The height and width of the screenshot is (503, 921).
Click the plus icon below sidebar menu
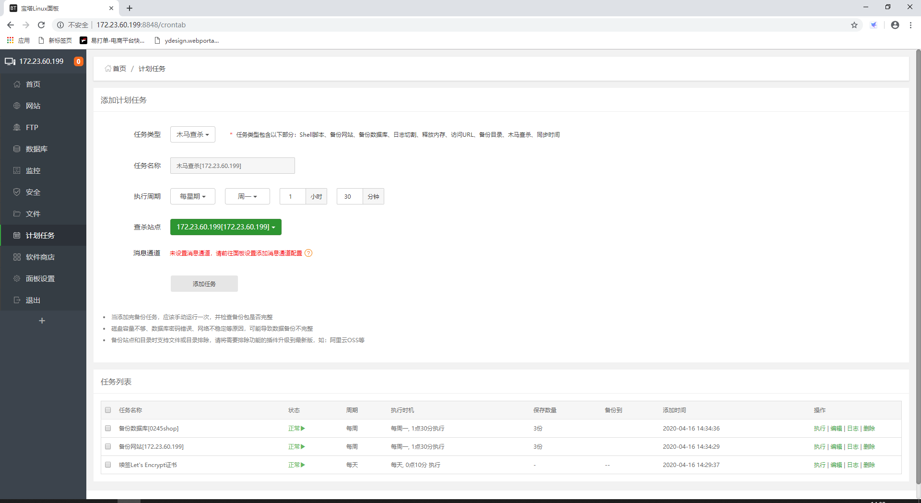pyautogui.click(x=42, y=321)
